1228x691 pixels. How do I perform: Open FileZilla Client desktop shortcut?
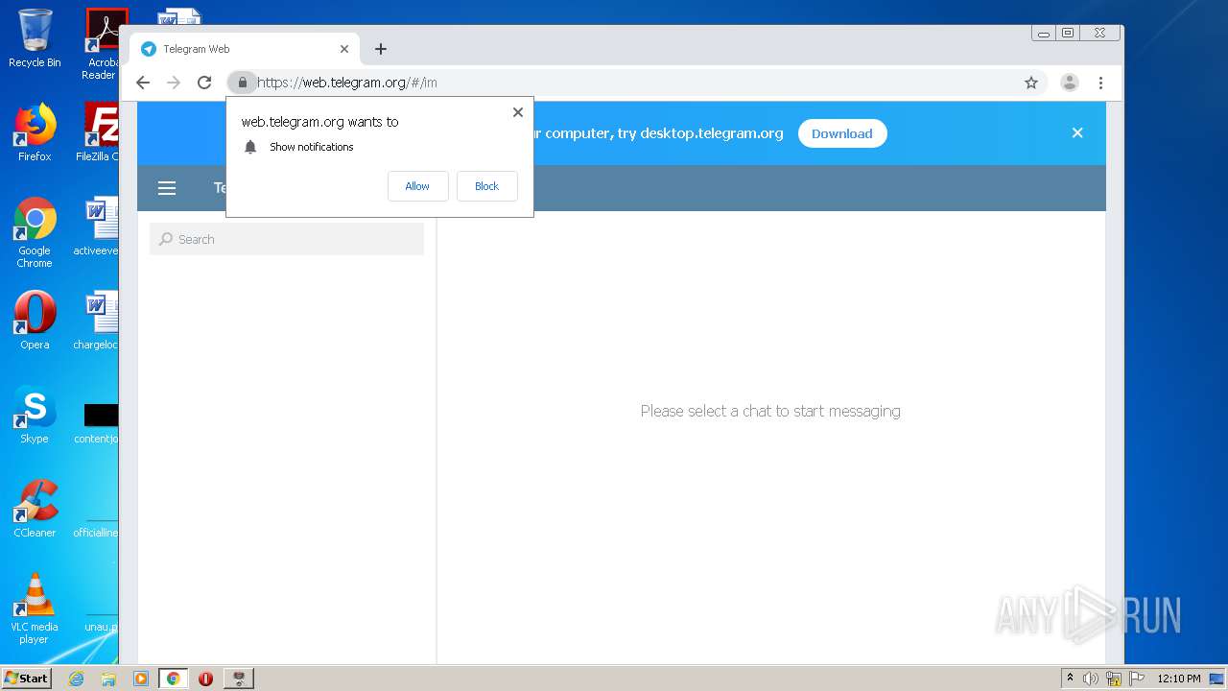(99, 132)
